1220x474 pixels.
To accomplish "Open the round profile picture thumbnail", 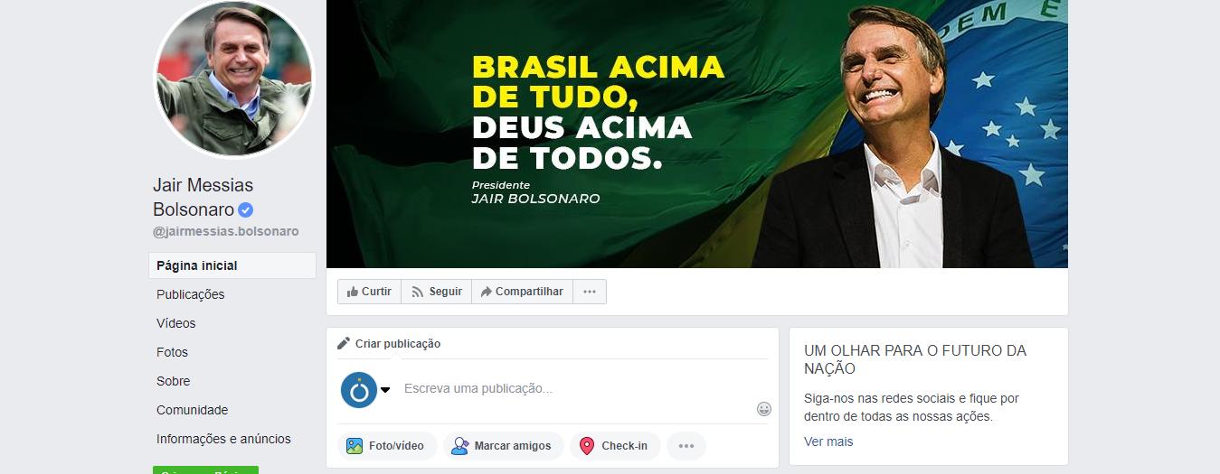I will coord(235,77).
